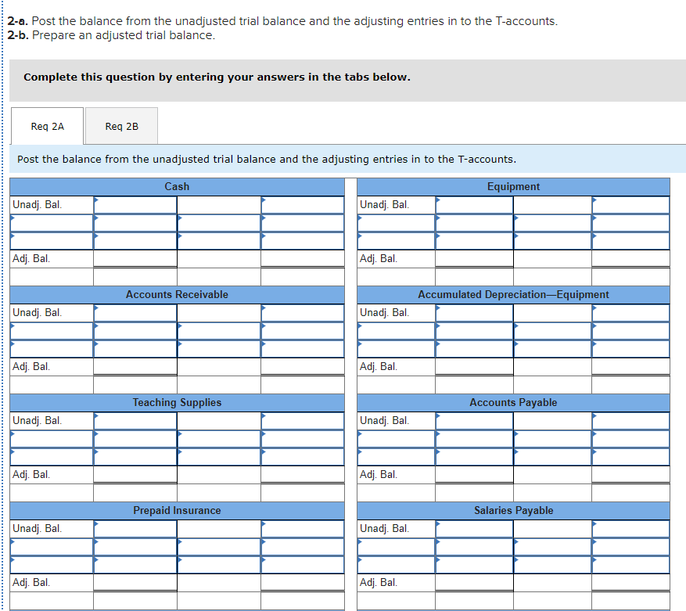Select the Req 2A tab
This screenshot has height=611, width=686.
pyautogui.click(x=47, y=126)
